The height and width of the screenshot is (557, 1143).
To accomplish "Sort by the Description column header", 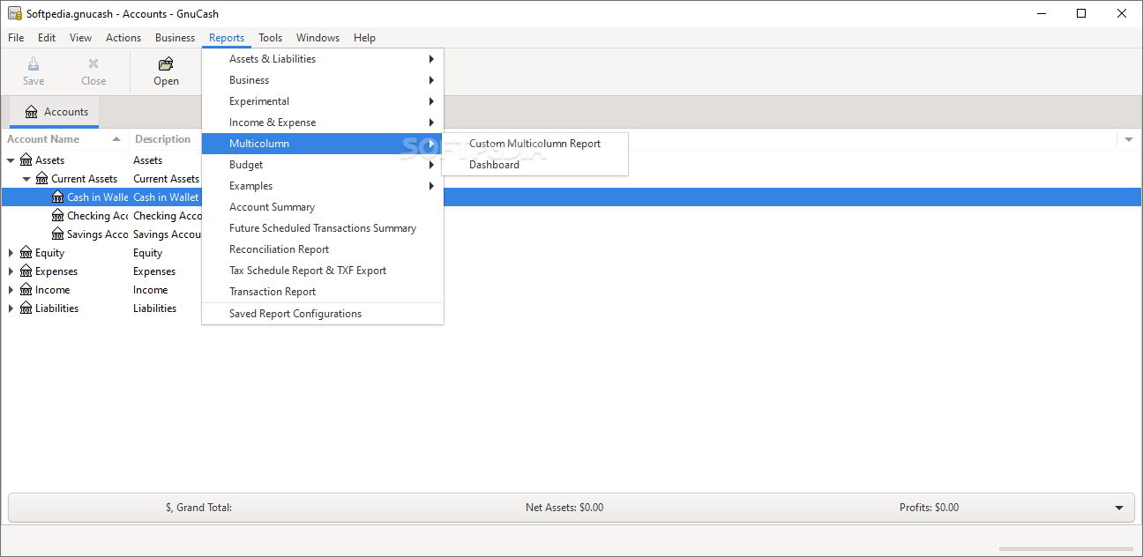I will (x=166, y=139).
